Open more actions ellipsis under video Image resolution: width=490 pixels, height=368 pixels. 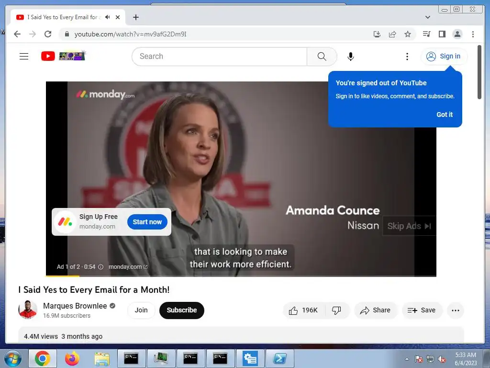click(x=456, y=310)
